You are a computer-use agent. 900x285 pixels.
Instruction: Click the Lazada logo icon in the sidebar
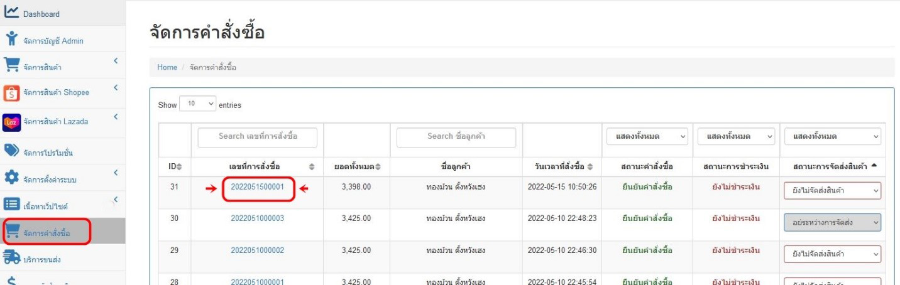coord(12,121)
